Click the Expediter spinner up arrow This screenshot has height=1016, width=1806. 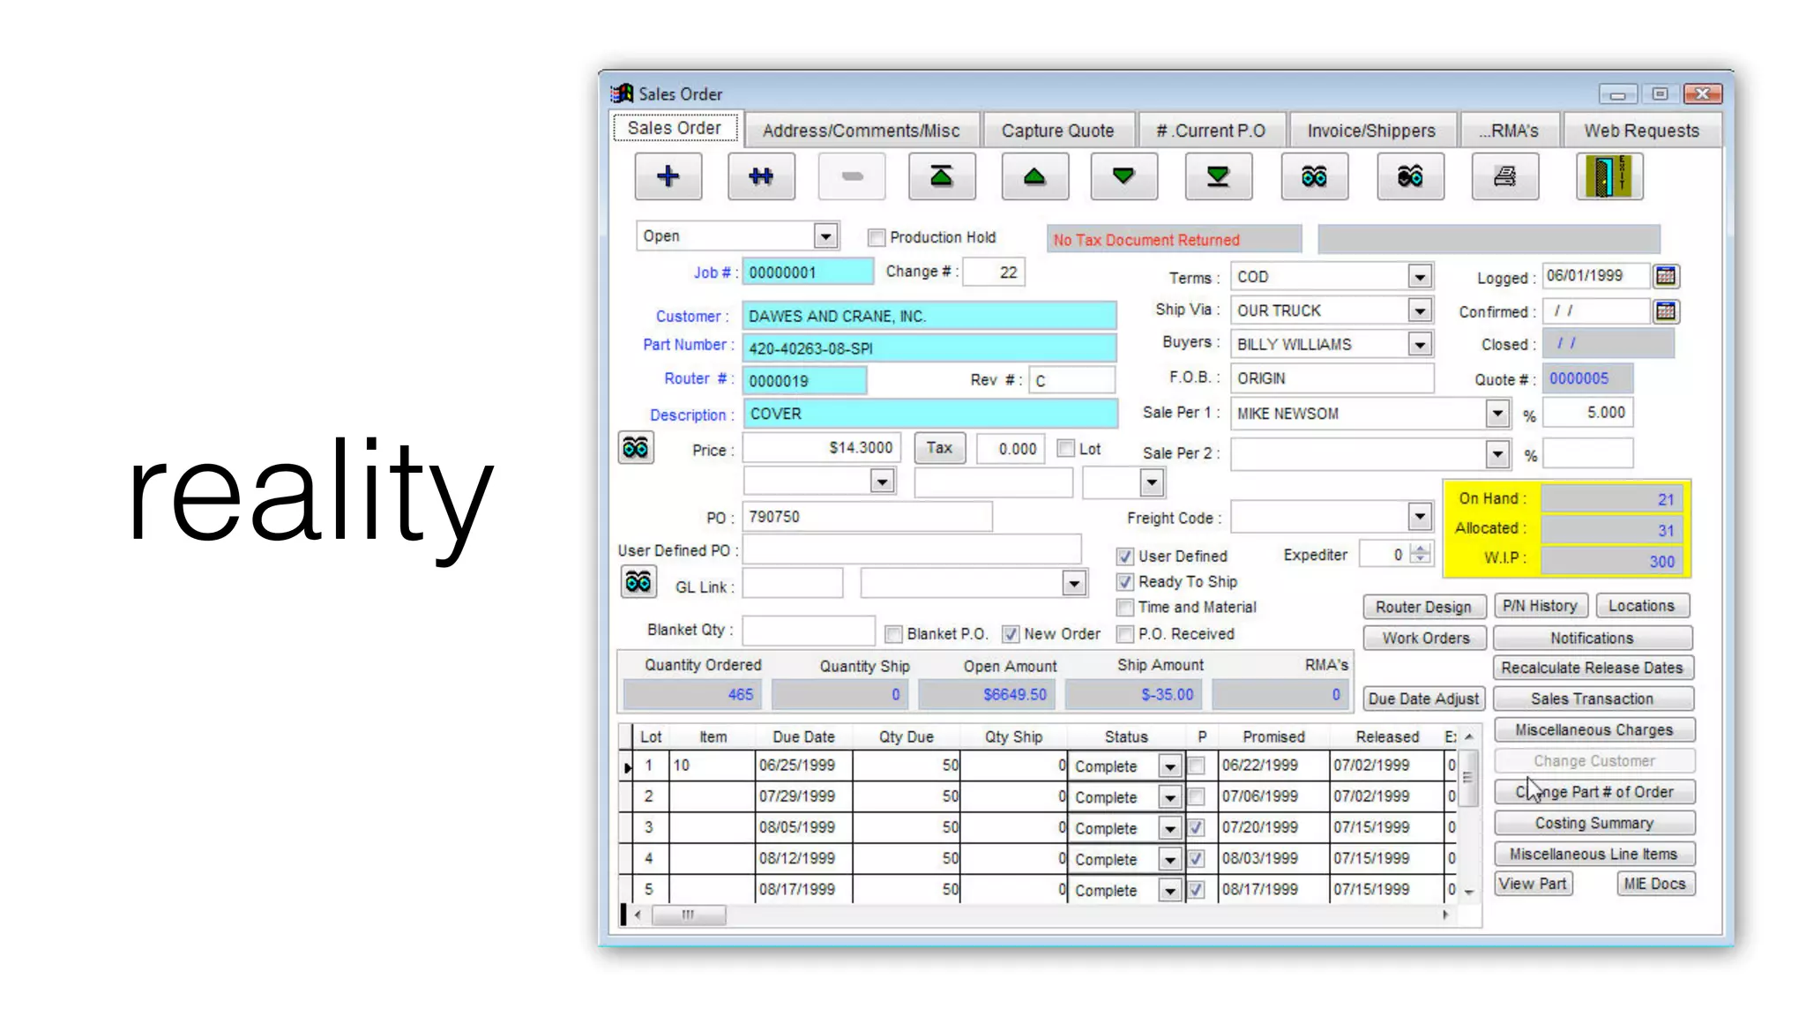click(1420, 549)
